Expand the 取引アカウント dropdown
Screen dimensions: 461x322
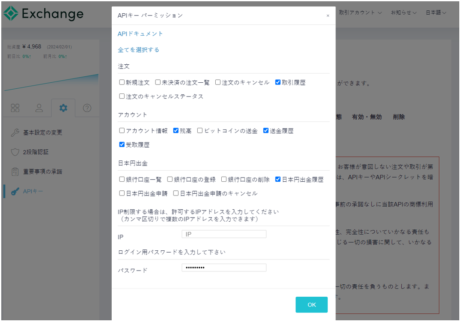click(360, 13)
